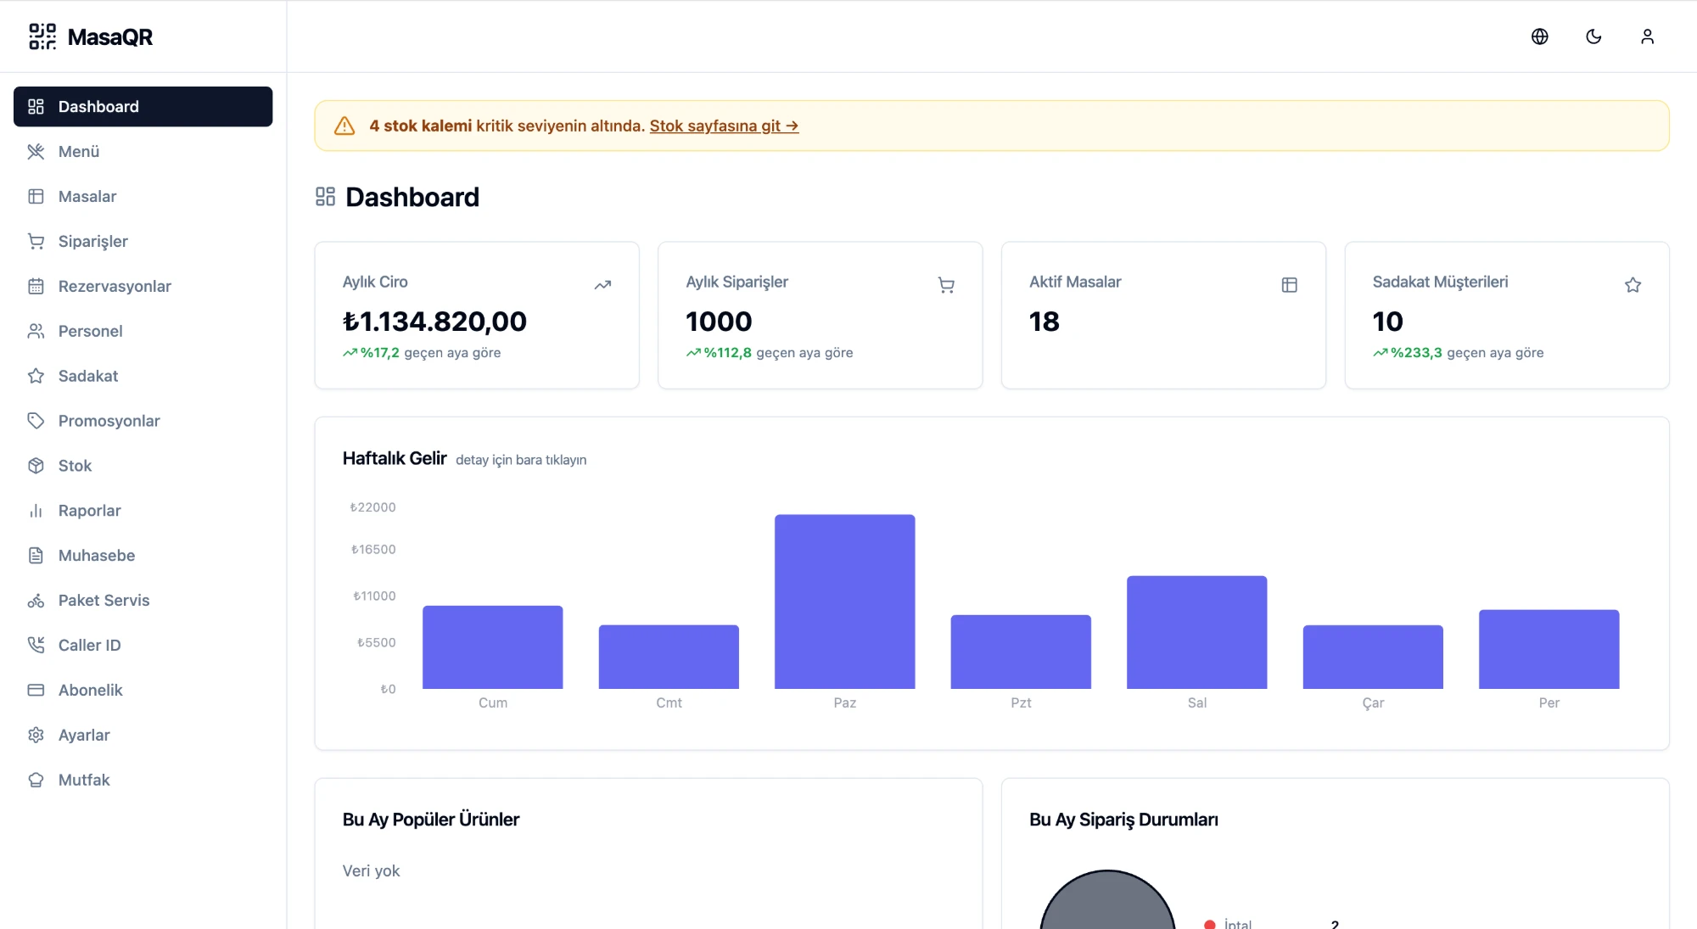This screenshot has height=929, width=1697.
Task: Click the Promosyonlar tag icon
Action: coord(36,421)
